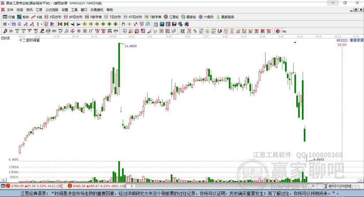Click the 爱丽家居 stock name
Viewport: 364px width, 197px height.
357,40
